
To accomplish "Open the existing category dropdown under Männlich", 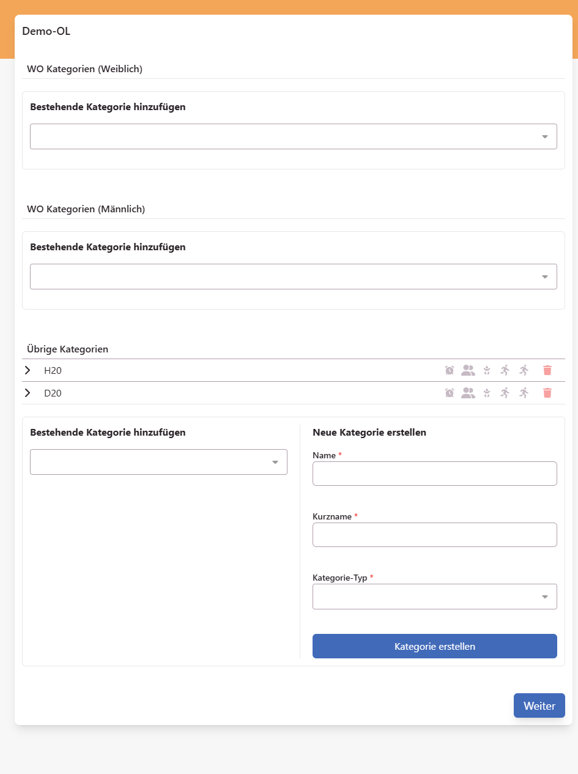I will tap(294, 277).
